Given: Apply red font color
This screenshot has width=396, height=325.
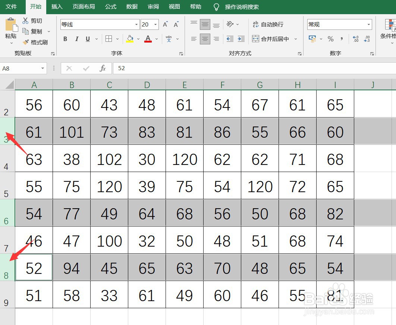Looking at the screenshot, I should (148, 39).
